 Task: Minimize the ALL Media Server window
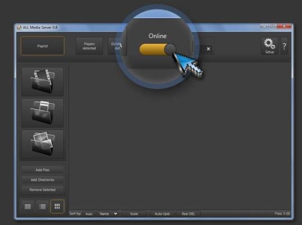[264, 26]
